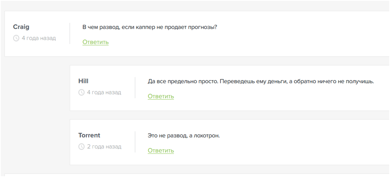
Task: Open the profile of user Craig
Action: [x=21, y=27]
